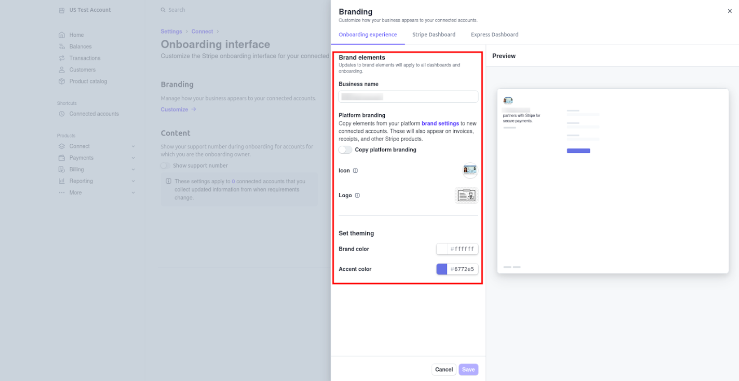Open the brand settings link
Screen dimensions: 739x381
(x=440, y=124)
